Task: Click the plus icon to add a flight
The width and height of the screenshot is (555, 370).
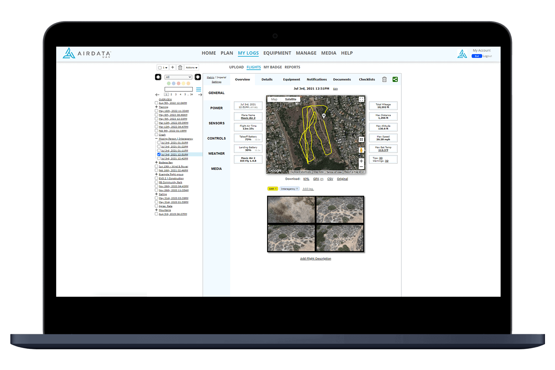Action: tap(172, 67)
